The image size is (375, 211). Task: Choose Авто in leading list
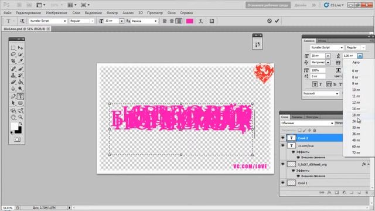click(356, 63)
